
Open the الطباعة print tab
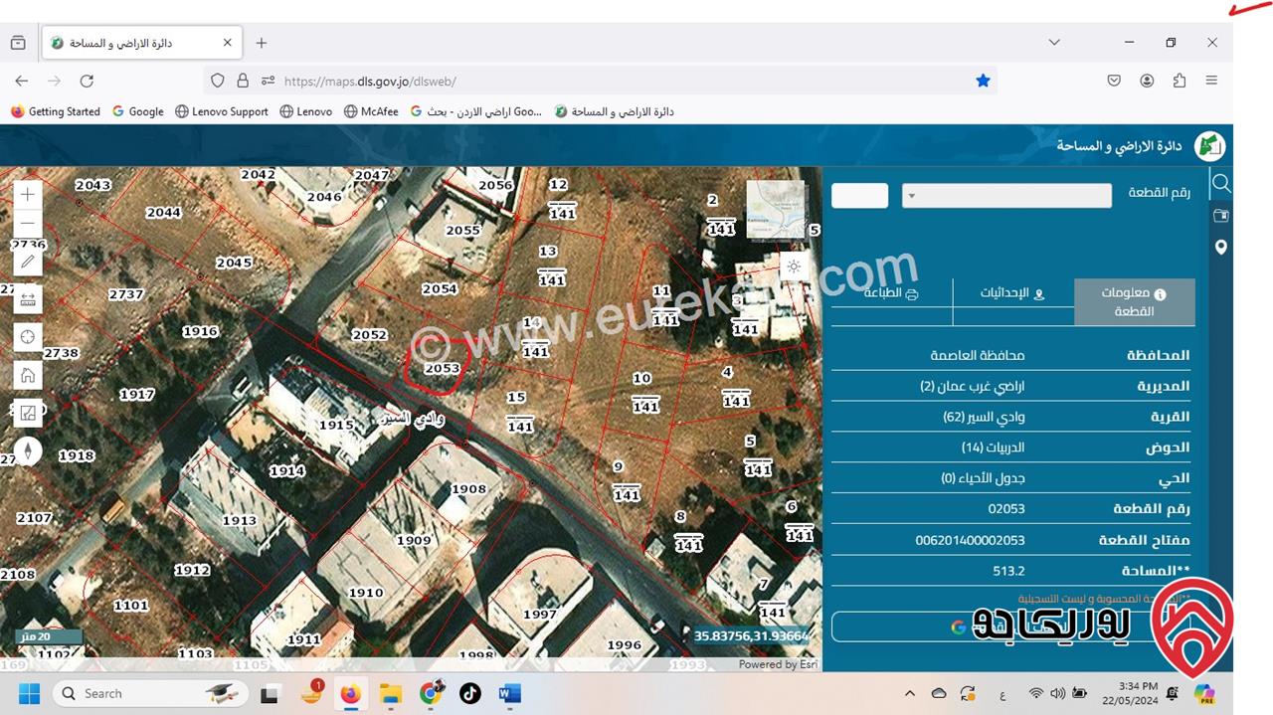[891, 293]
